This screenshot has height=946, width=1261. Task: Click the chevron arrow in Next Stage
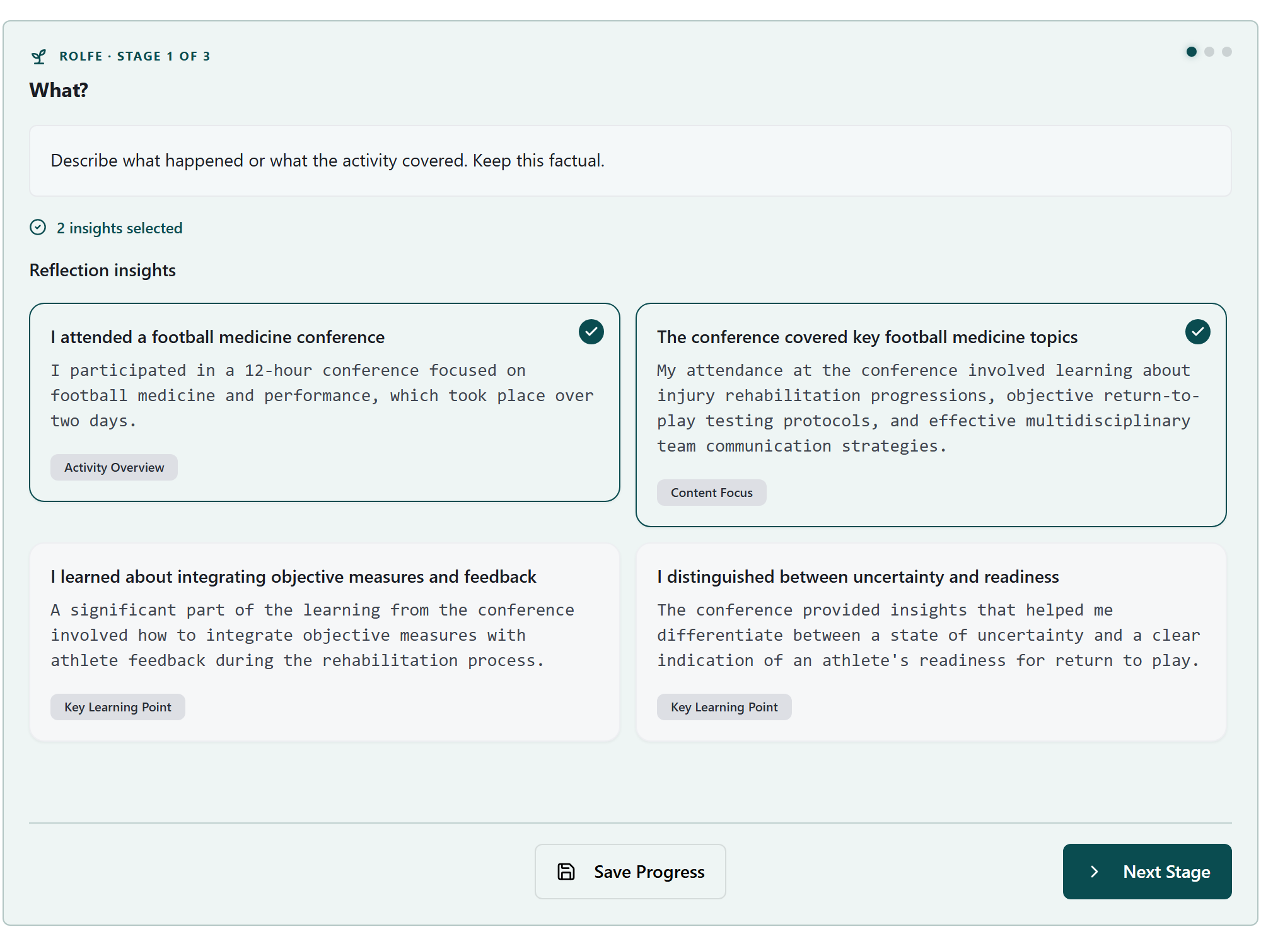point(1095,872)
